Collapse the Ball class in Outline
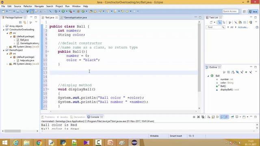Screen dimensions: 260x146 [x=208, y=76]
